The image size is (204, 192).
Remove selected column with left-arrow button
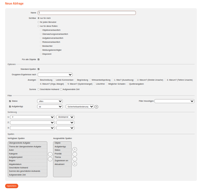[x=50, y=159]
